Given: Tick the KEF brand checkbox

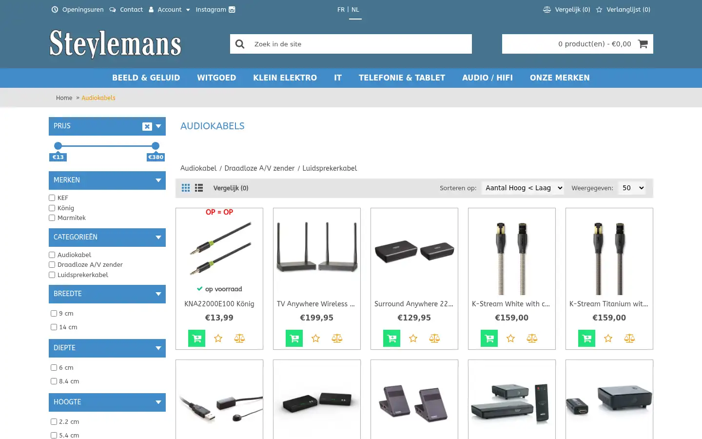Looking at the screenshot, I should pyautogui.click(x=52, y=198).
